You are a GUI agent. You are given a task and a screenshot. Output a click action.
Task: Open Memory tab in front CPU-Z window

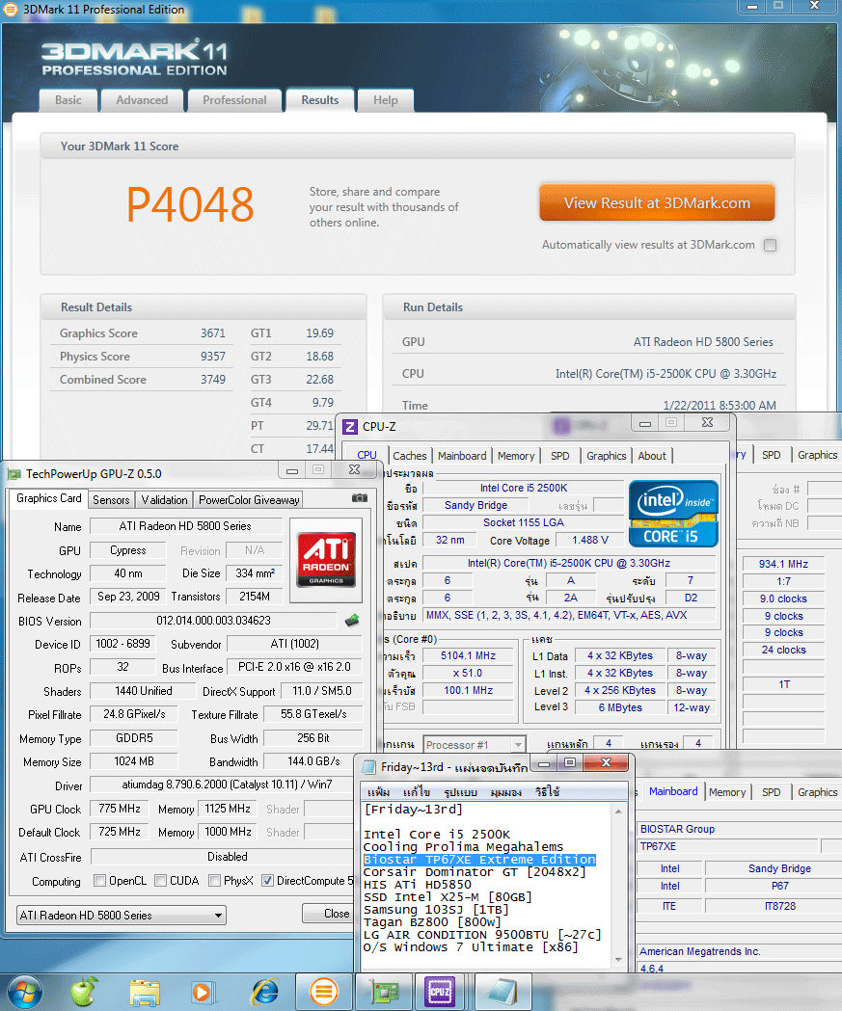pyautogui.click(x=516, y=455)
